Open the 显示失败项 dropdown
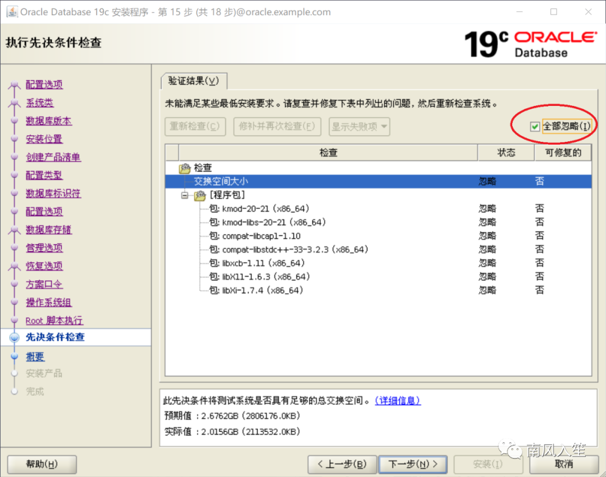 (359, 127)
